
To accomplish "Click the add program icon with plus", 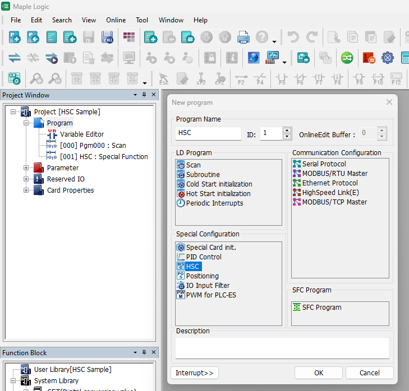I will (150, 37).
